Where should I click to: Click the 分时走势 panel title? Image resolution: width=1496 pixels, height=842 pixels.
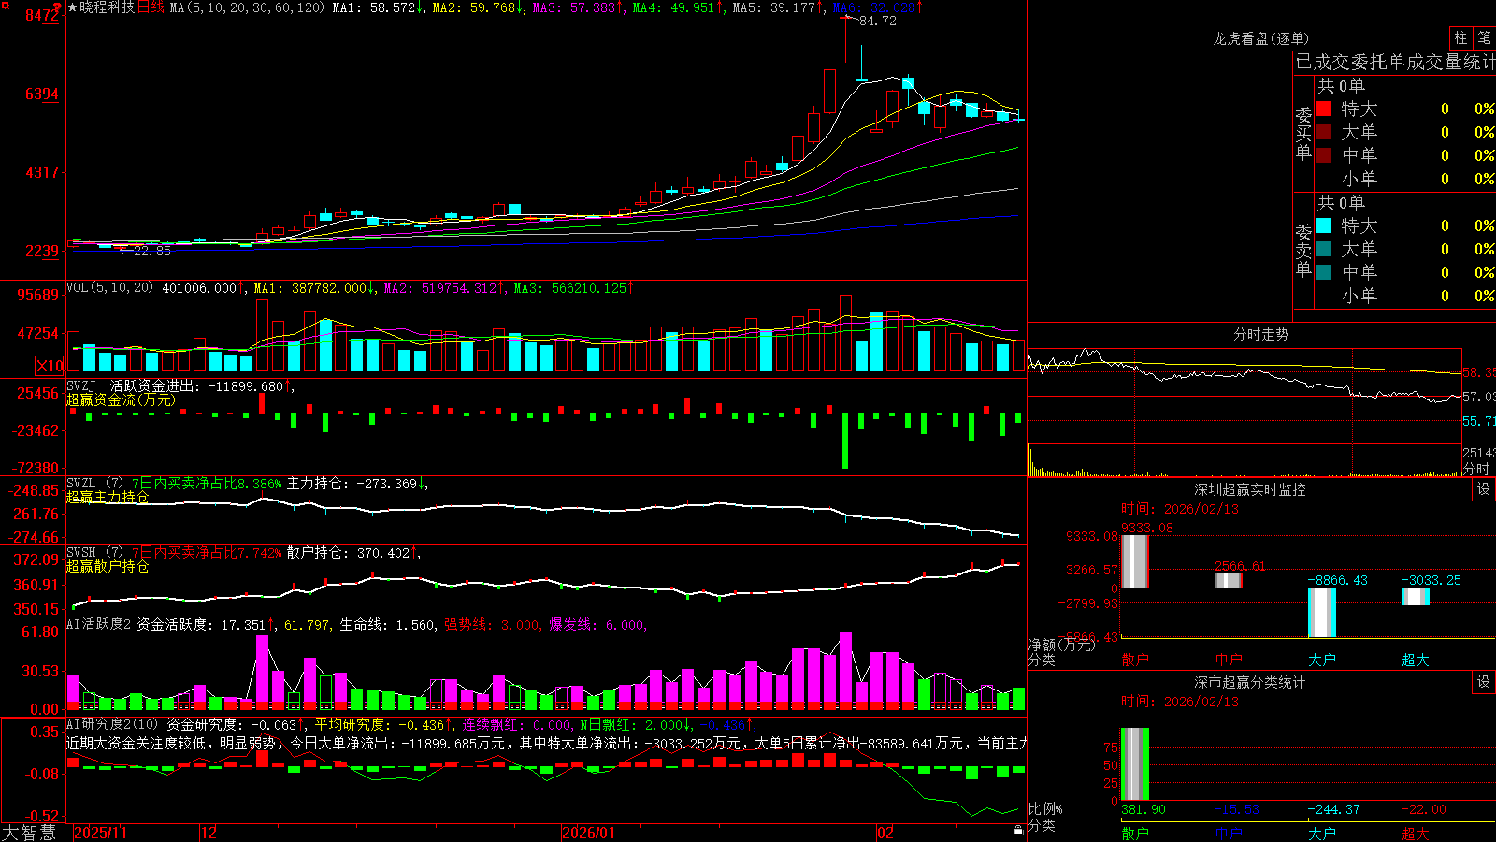click(x=1261, y=334)
